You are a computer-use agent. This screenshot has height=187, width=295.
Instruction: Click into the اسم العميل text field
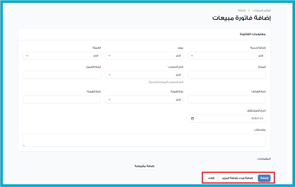[x=62, y=75]
